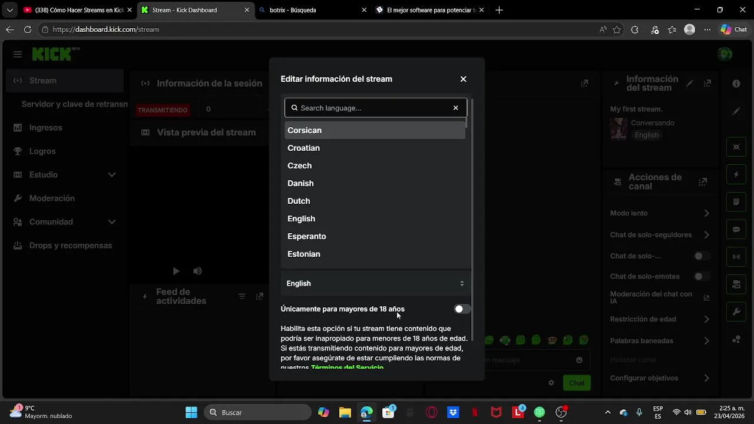Image resolution: width=754 pixels, height=424 pixels.
Task: Open the sidebar hamburger menu
Action: pos(18,54)
